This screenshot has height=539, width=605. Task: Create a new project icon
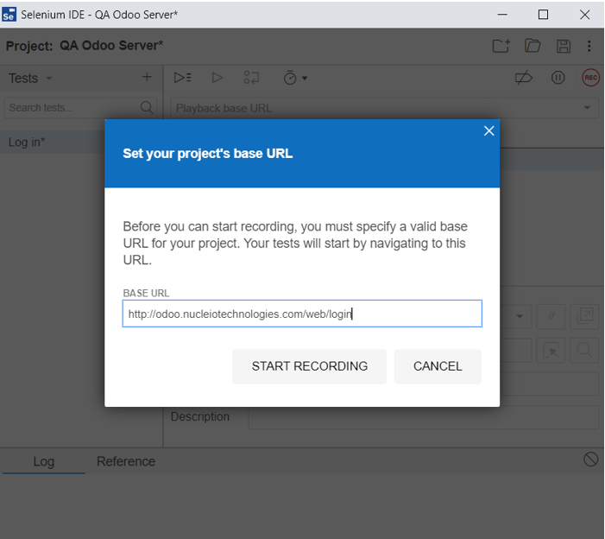click(501, 46)
